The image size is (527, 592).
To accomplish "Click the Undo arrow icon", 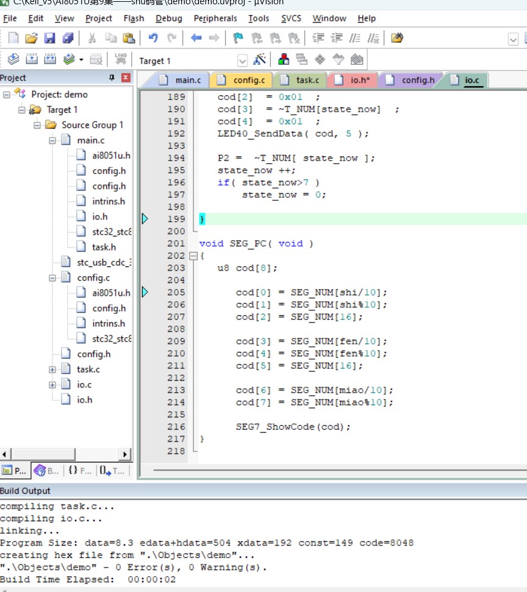I will coord(153,38).
